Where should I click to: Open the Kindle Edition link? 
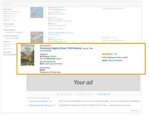(45, 68)
